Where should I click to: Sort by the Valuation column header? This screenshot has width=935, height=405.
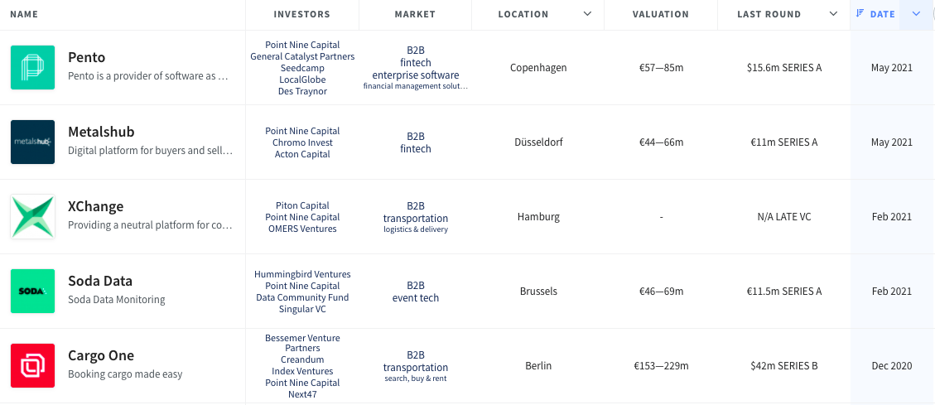coord(661,14)
